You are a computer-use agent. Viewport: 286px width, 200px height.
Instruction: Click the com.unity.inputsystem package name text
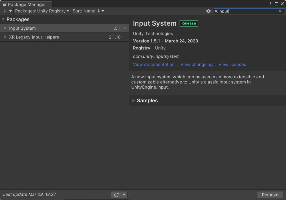(156, 56)
